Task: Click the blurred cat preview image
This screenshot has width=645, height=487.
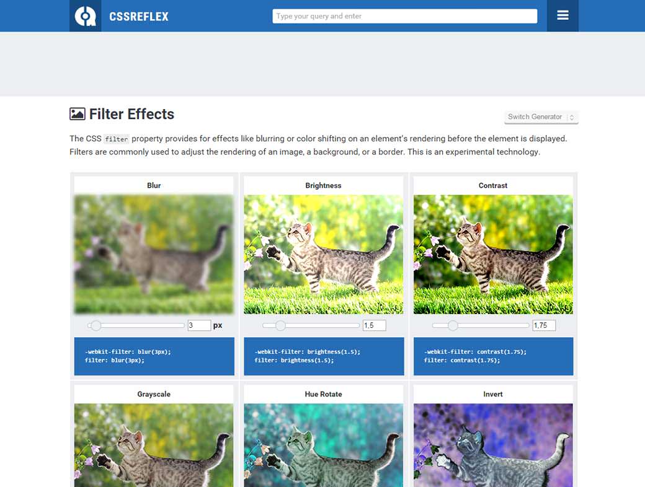Action: click(153, 254)
